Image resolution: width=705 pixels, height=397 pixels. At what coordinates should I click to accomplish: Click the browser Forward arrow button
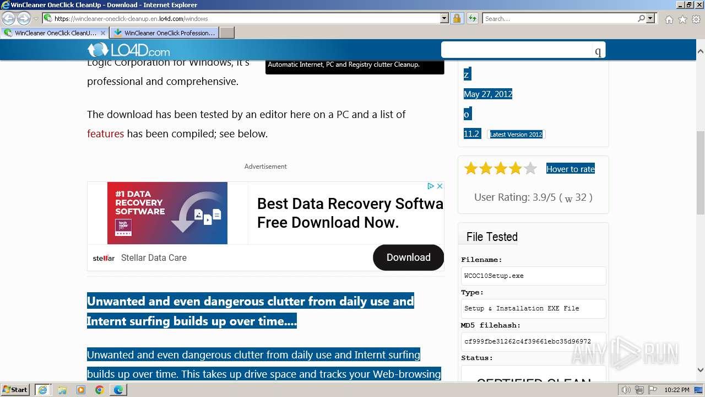click(24, 18)
